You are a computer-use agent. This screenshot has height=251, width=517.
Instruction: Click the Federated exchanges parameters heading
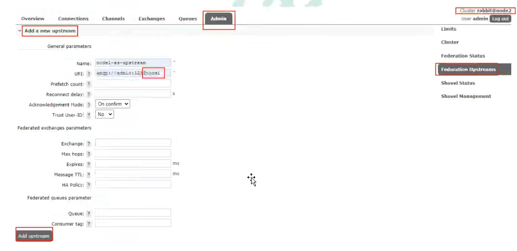[x=55, y=128]
